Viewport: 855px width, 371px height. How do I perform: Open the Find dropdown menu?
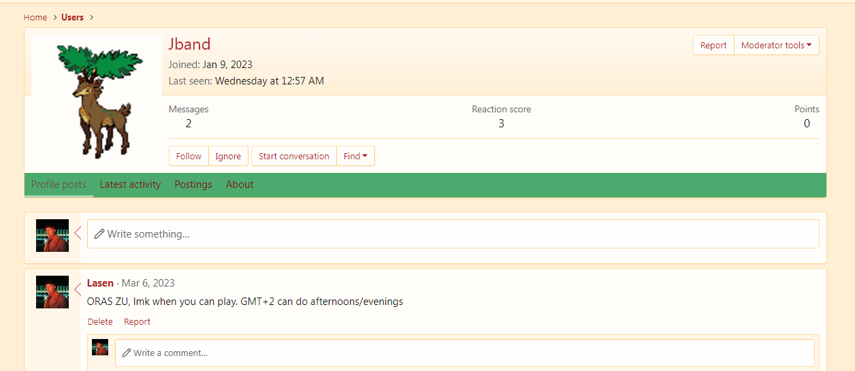[x=355, y=156]
